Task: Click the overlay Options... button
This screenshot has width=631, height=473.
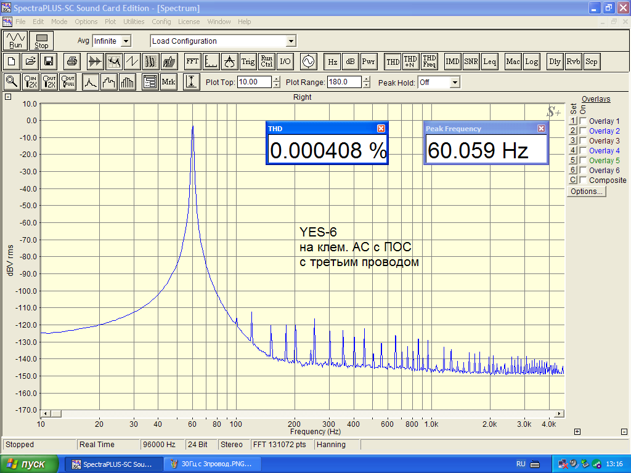Action: pyautogui.click(x=586, y=192)
